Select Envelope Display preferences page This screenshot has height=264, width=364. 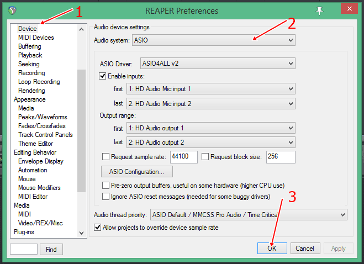41,161
